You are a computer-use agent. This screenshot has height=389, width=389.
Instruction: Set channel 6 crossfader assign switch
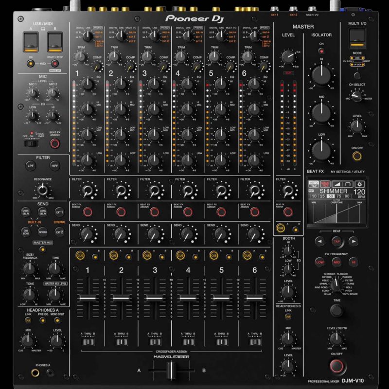255,342
